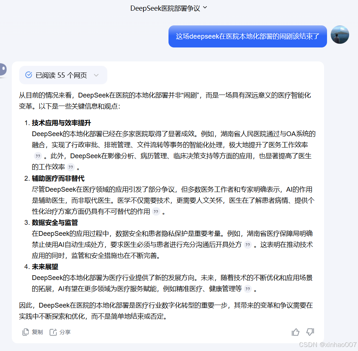Open citation icon after 健康管理等
This screenshot has width=358, height=351.
tap(248, 289)
